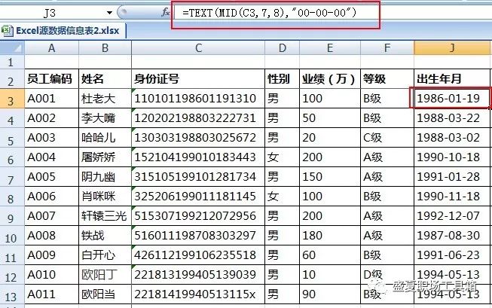Click the 性别 header cell
The image size is (492, 308).
click(x=283, y=79)
